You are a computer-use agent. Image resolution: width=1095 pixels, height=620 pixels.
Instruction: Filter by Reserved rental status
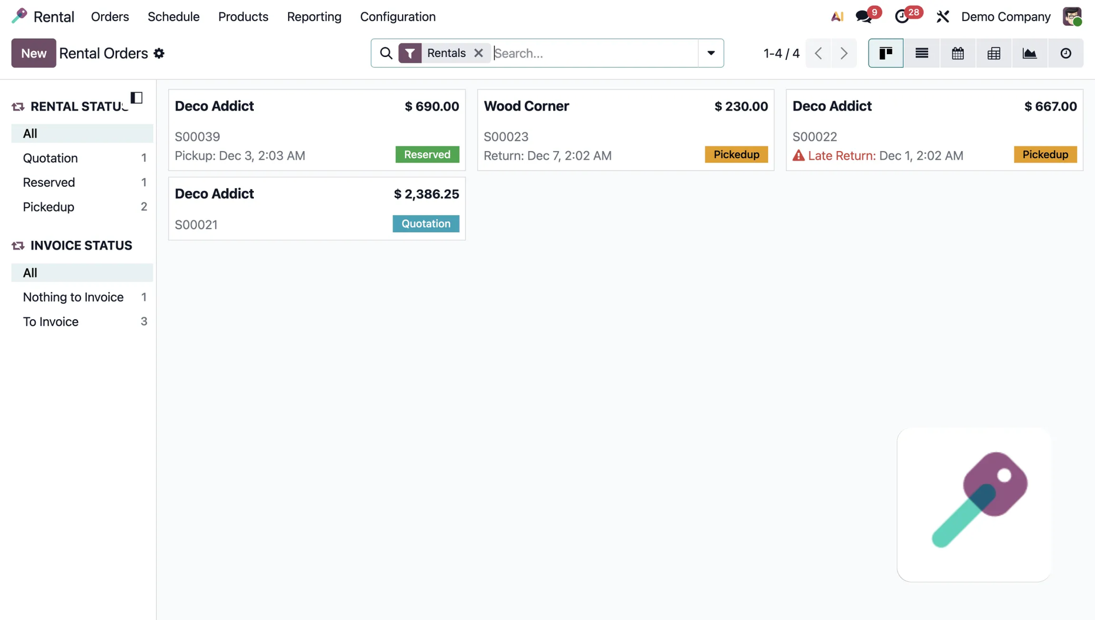click(x=82, y=182)
